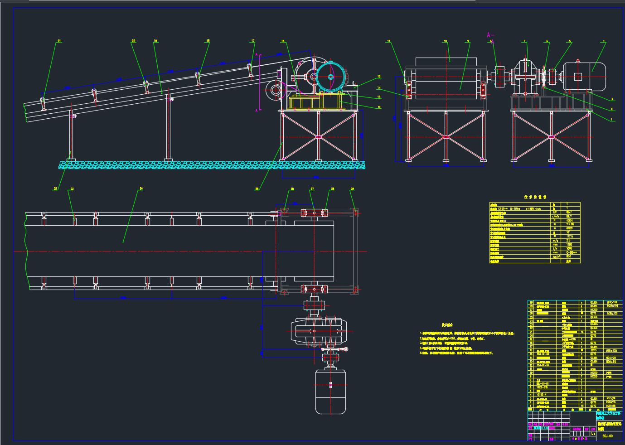Select part callout number 25 near support frame

(257, 189)
